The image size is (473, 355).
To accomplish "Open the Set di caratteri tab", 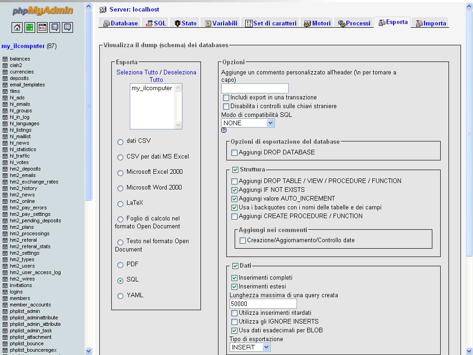I will (x=271, y=23).
